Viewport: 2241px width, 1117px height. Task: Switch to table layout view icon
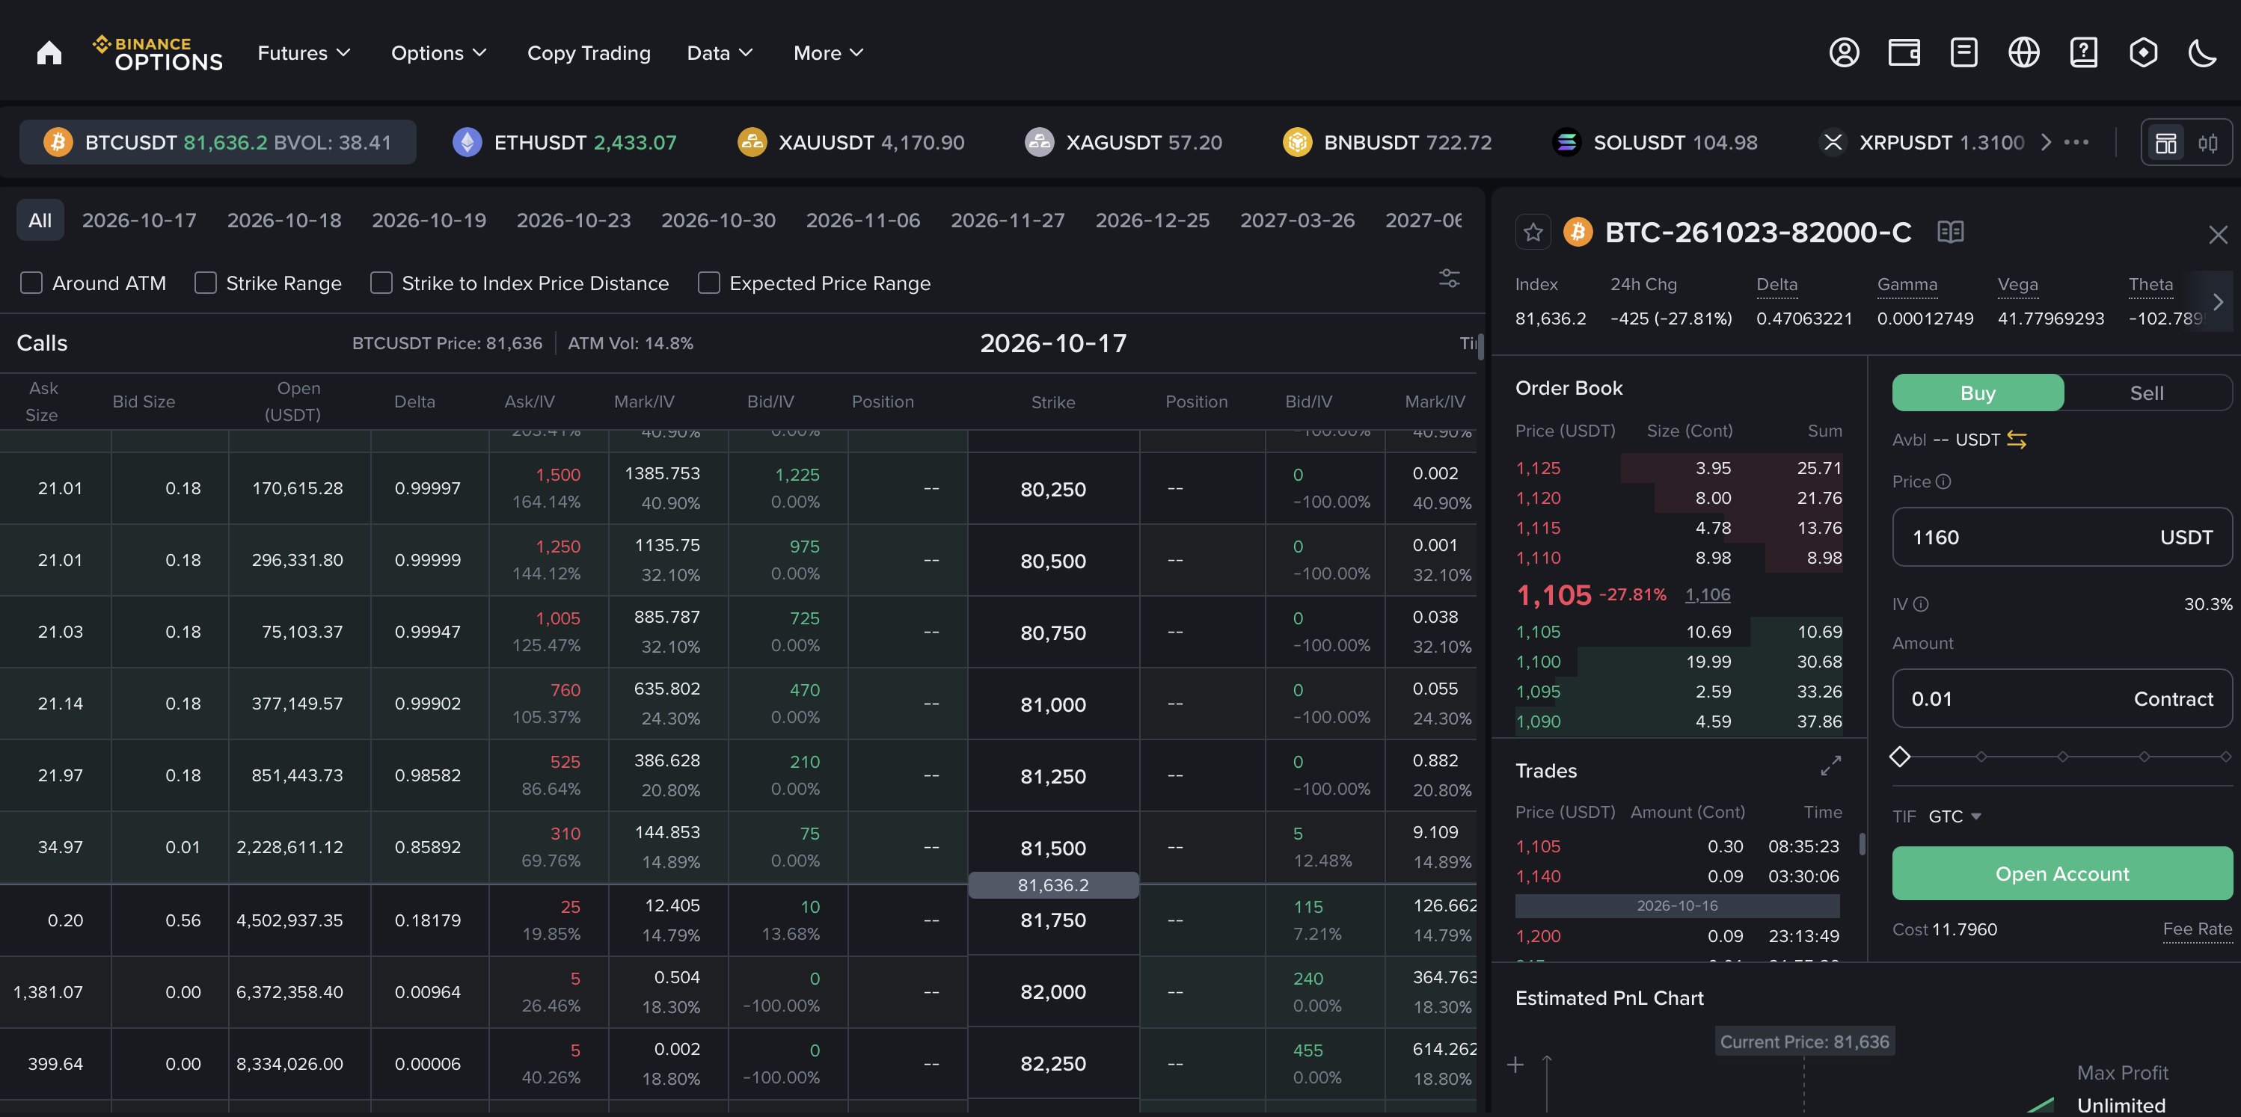click(2165, 143)
